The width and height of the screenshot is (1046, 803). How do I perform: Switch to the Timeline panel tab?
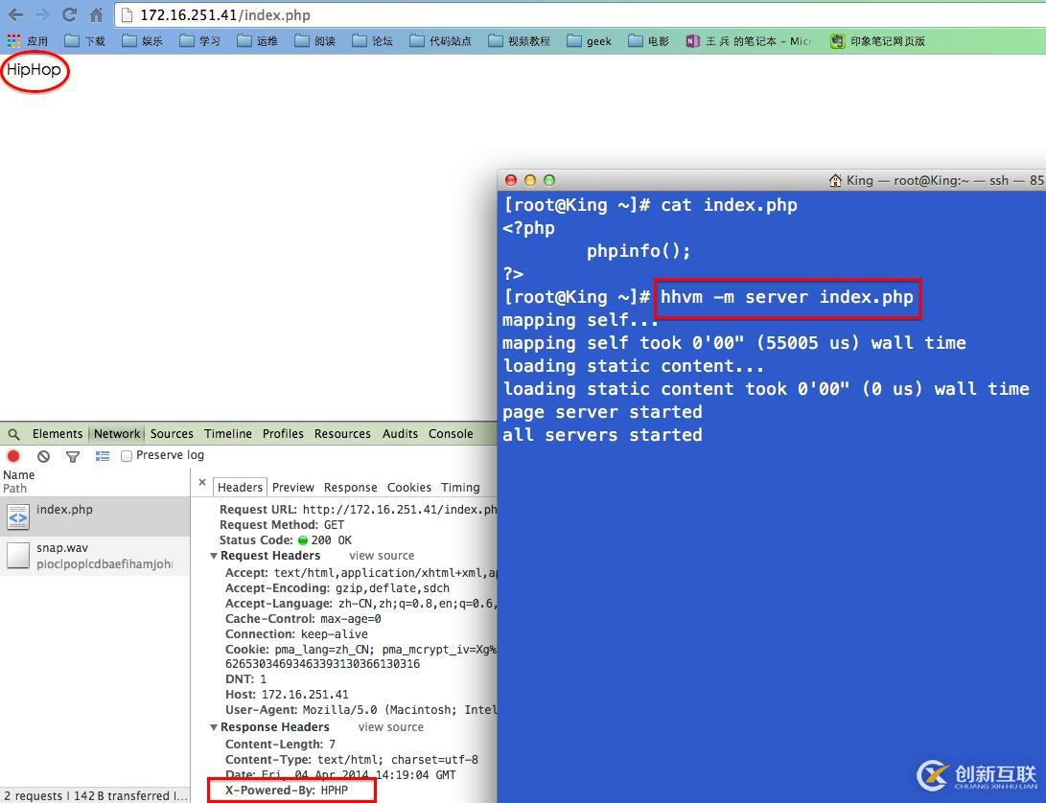tap(228, 434)
